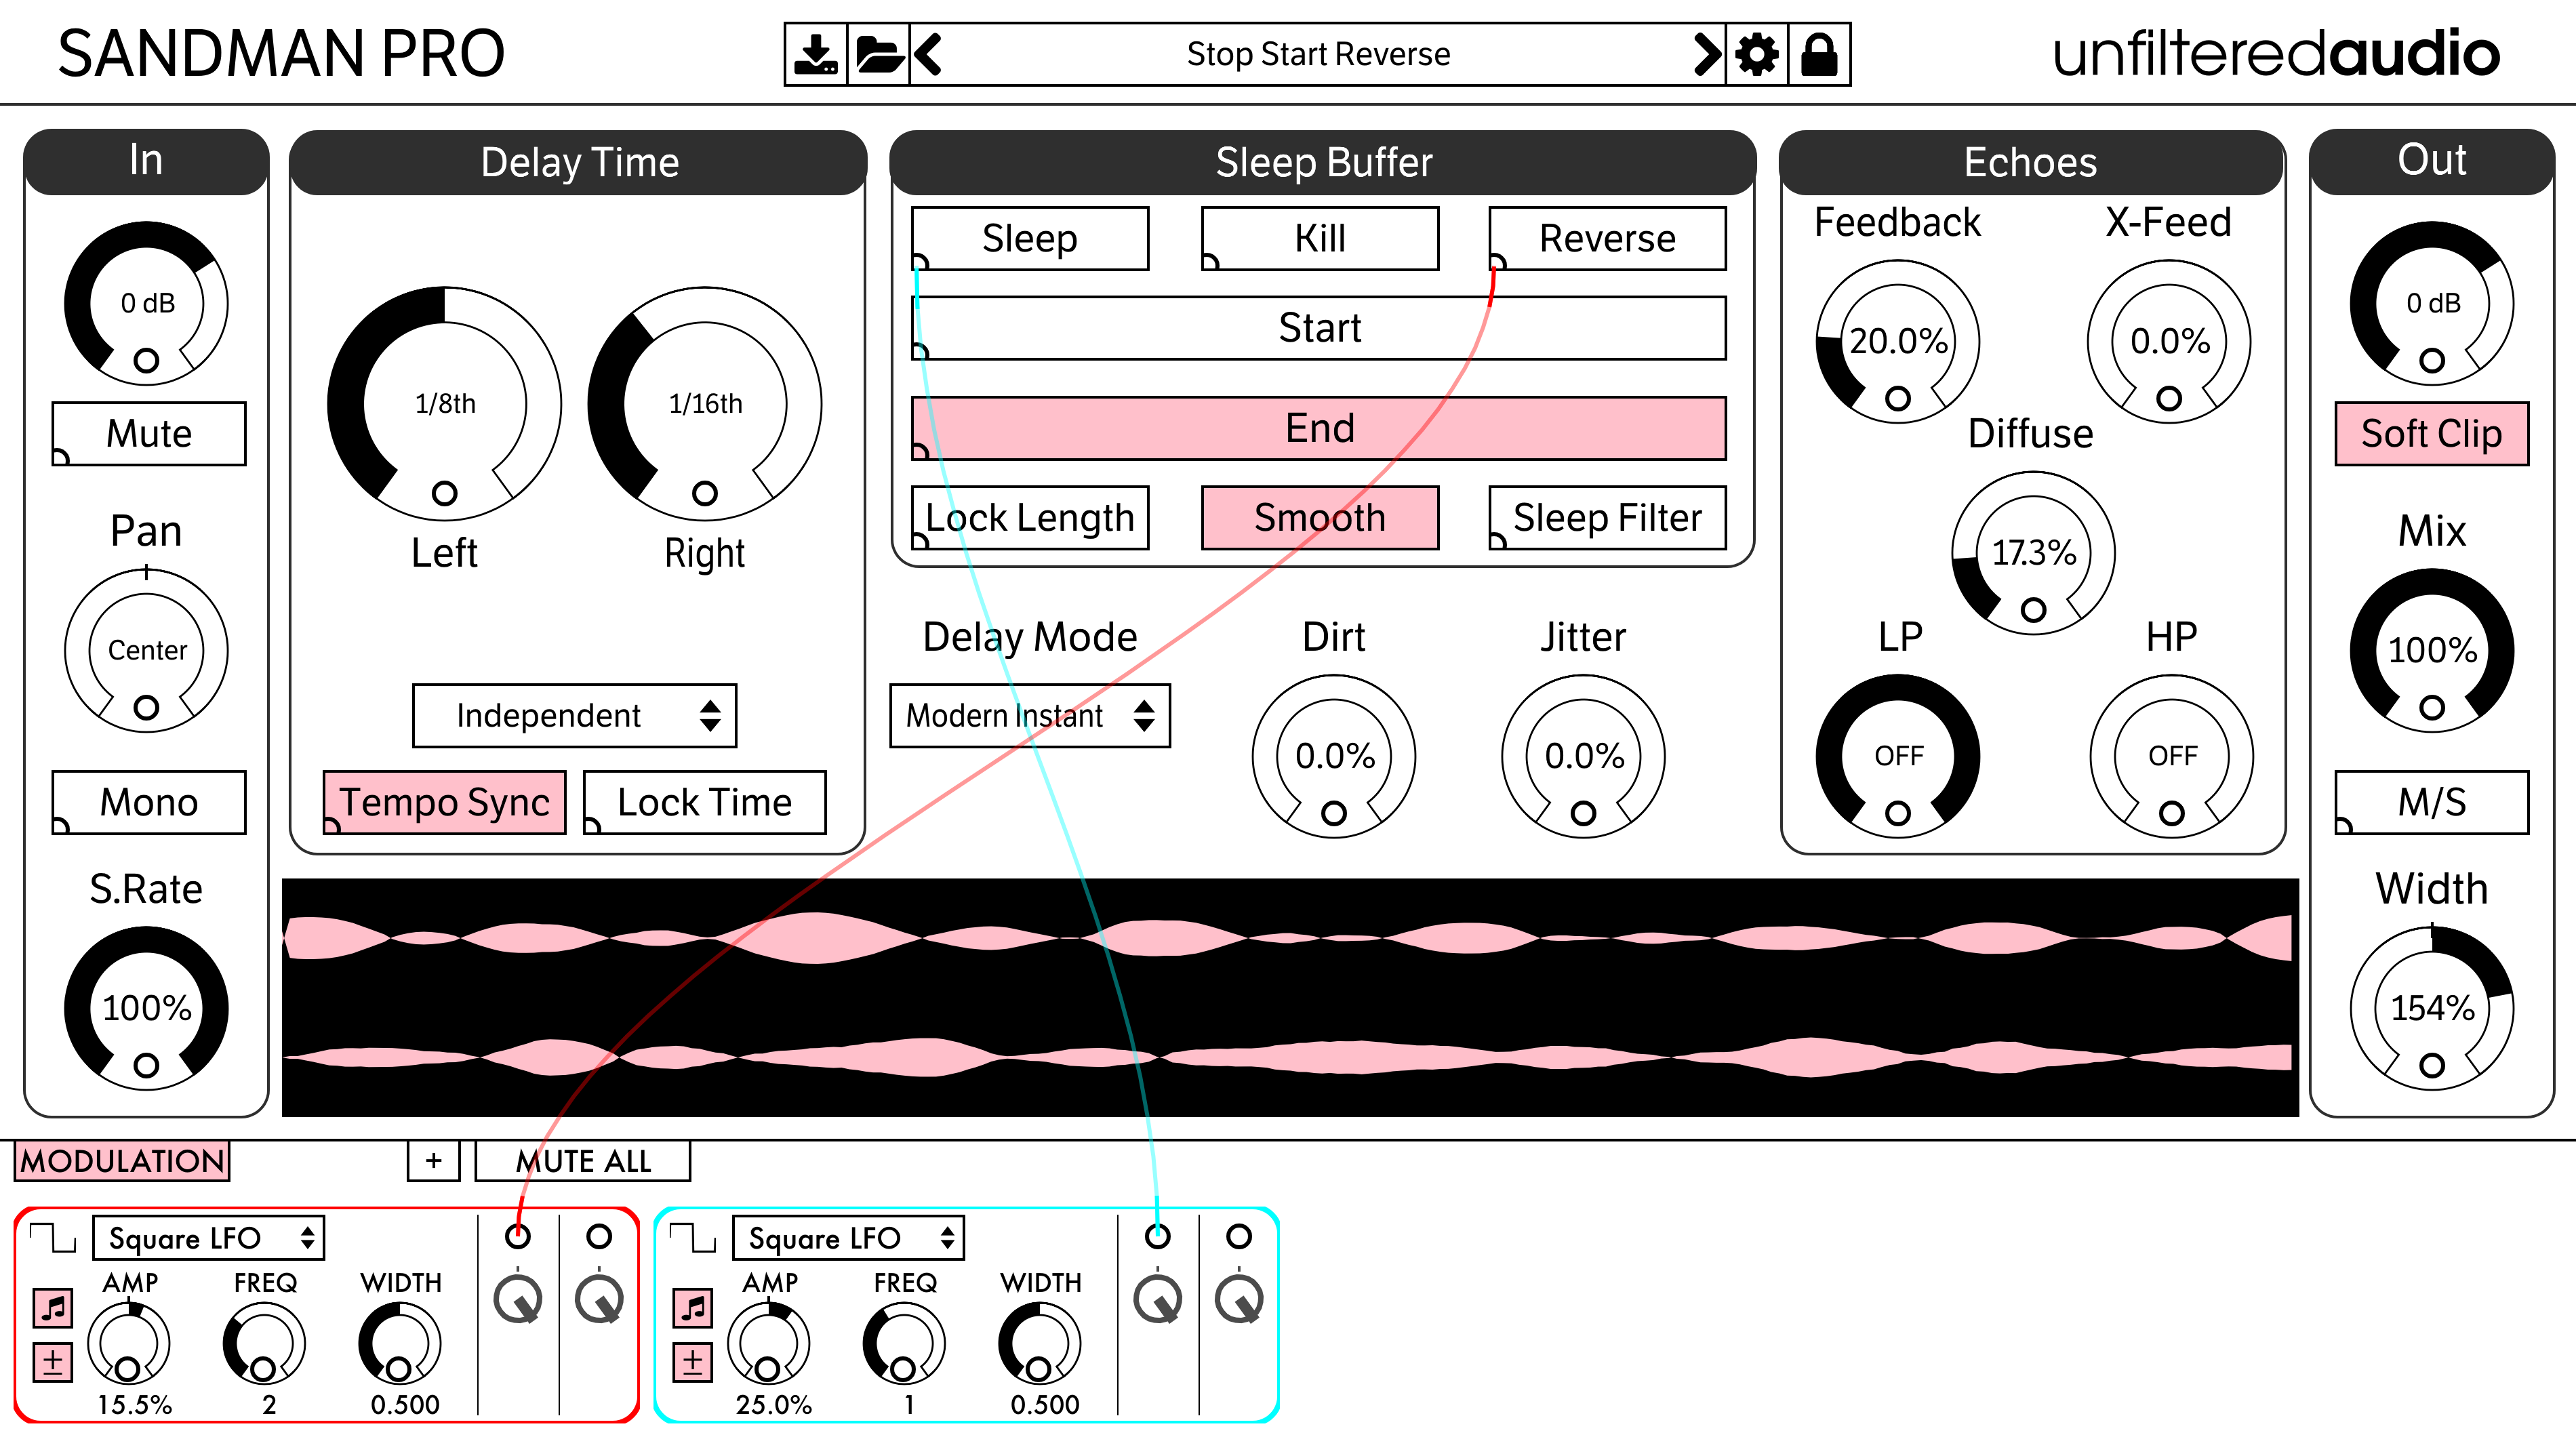Click square waveform icon in red LFO module
The width and height of the screenshot is (2576, 1456).
point(53,1238)
